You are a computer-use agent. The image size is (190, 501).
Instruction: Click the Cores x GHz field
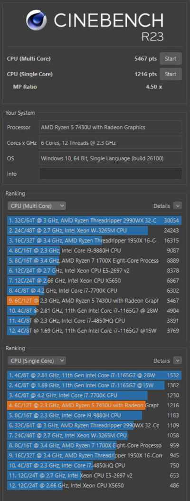click(x=111, y=143)
